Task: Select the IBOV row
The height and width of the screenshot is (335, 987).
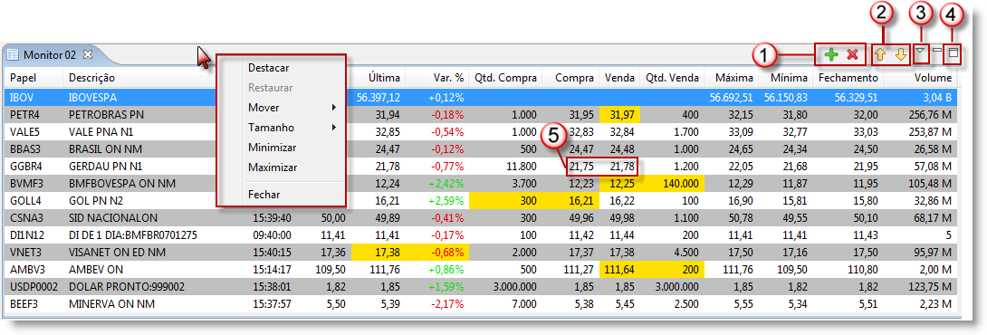Action: (481, 98)
